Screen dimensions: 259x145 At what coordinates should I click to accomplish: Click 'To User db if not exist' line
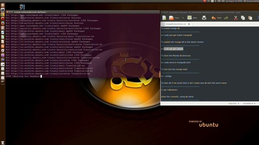(194, 83)
